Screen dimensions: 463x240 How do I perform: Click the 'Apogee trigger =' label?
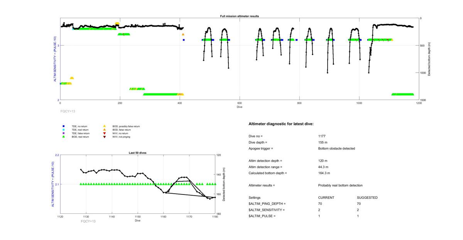point(261,149)
